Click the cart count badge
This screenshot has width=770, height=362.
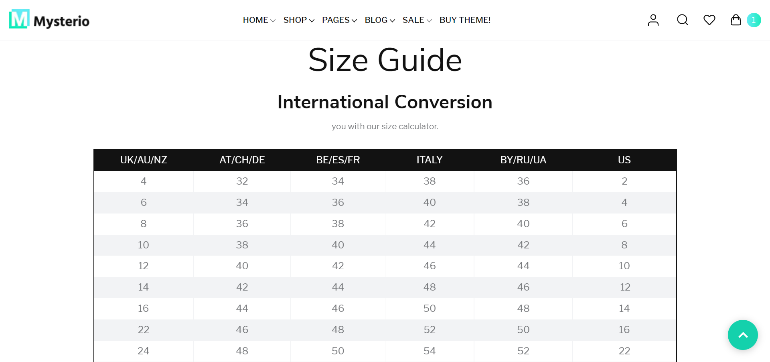coord(754,20)
